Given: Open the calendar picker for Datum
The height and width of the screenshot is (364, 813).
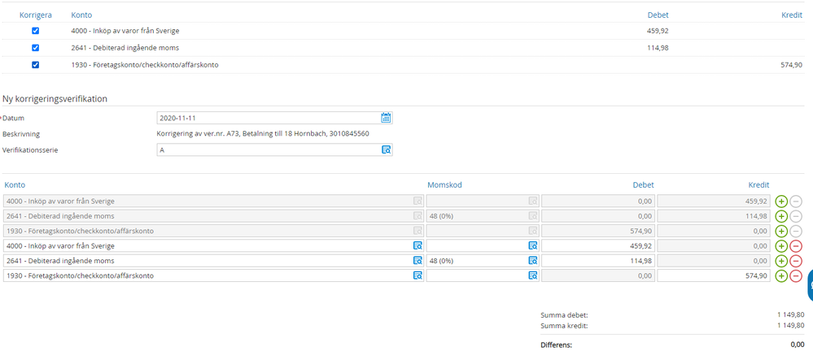Looking at the screenshot, I should (x=386, y=118).
